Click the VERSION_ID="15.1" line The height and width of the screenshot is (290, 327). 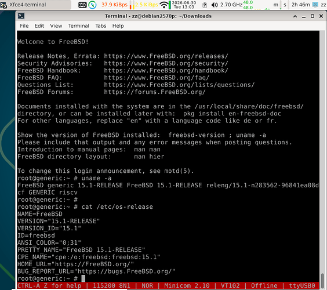(x=49, y=229)
